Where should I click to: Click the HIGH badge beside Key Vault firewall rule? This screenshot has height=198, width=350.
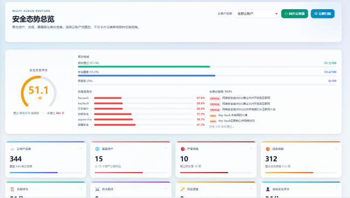pos(213,116)
